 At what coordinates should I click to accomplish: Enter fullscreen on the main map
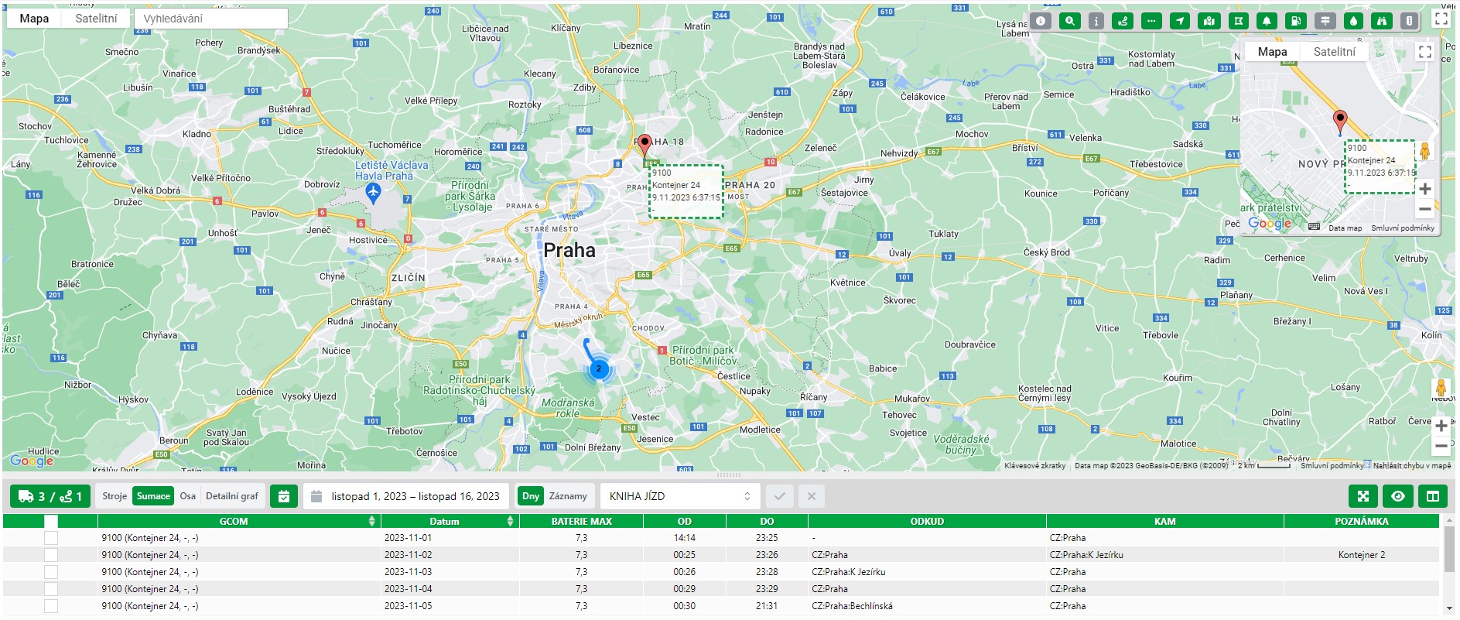1441,19
